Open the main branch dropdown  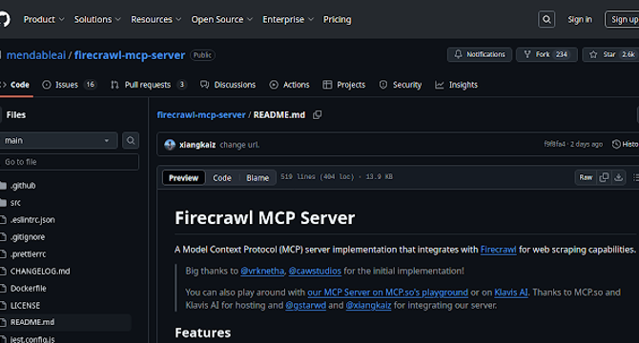point(58,140)
